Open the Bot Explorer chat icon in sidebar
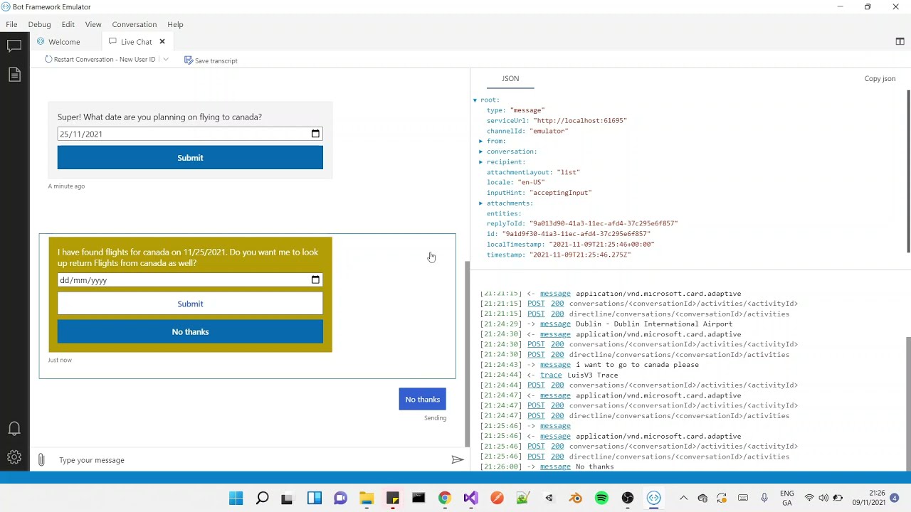Image resolution: width=911 pixels, height=512 pixels. click(x=14, y=46)
